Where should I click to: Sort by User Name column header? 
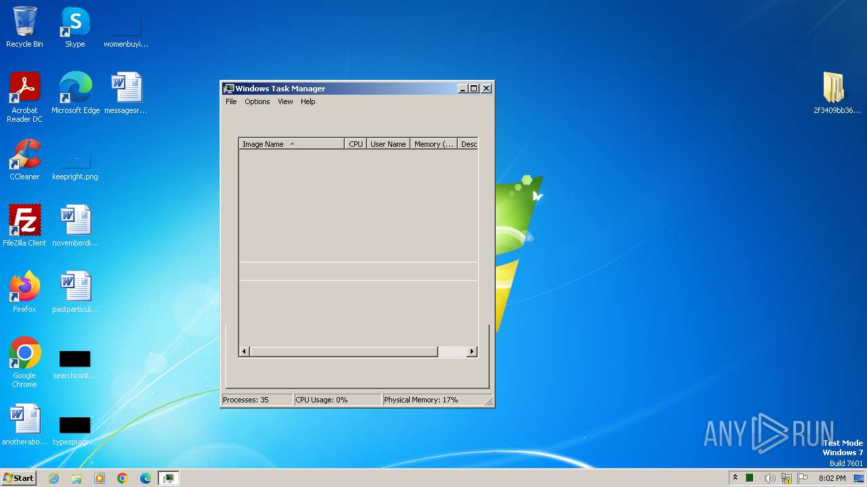coord(389,144)
